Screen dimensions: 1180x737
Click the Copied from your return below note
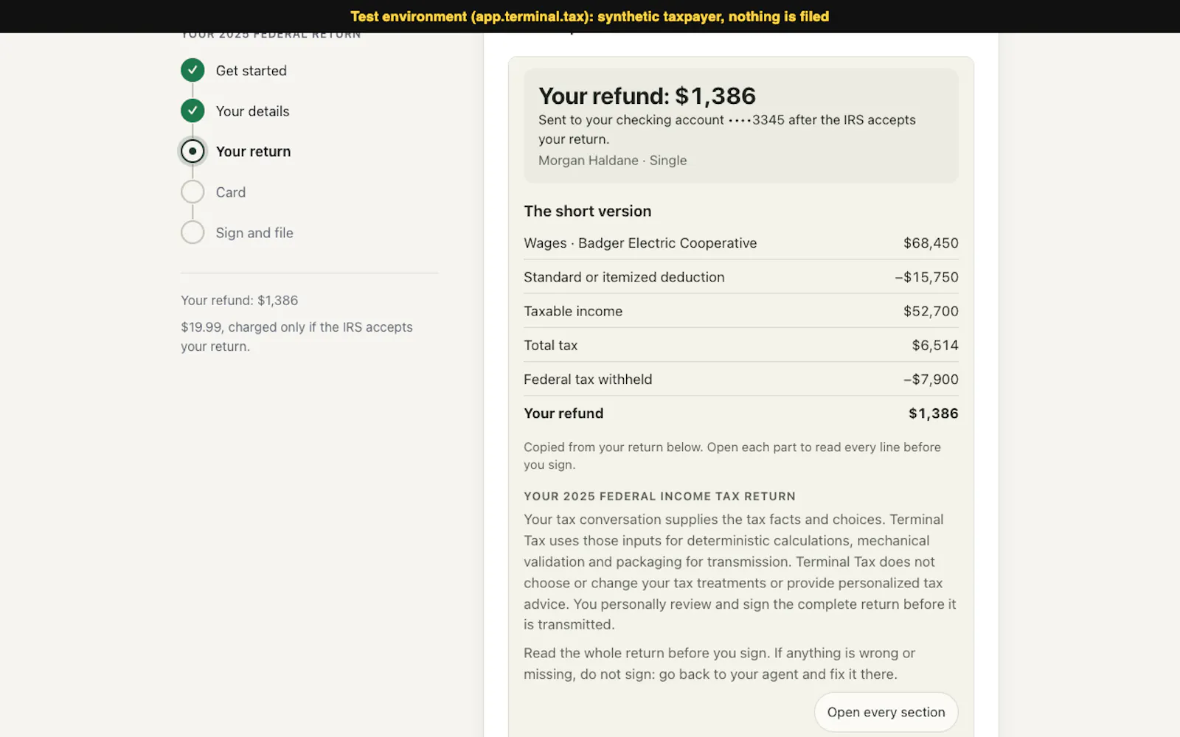click(x=732, y=455)
